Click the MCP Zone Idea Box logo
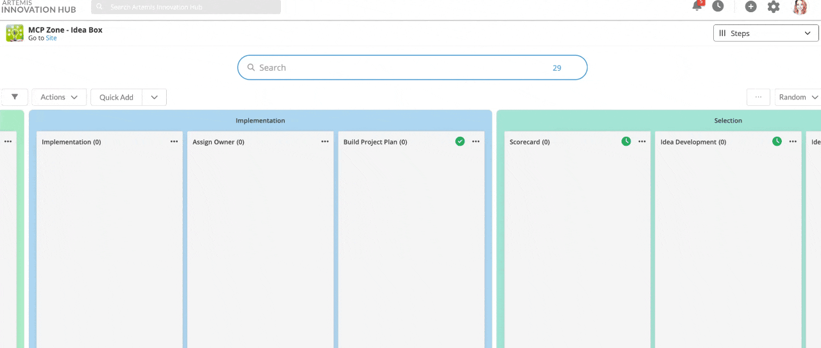 [15, 33]
